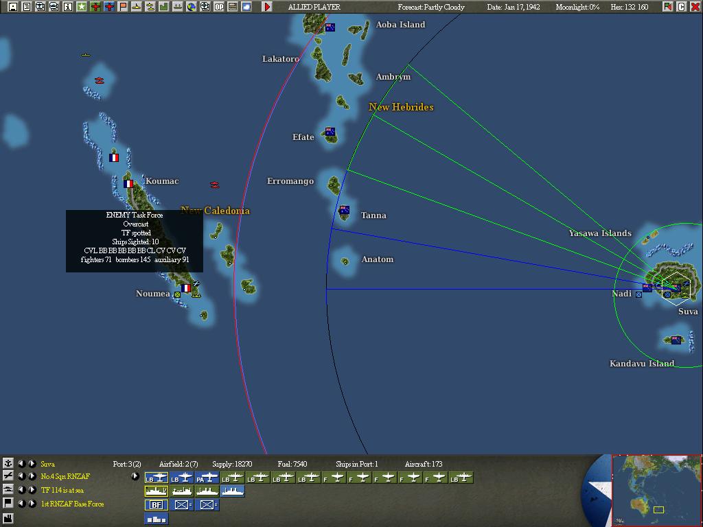Screen dimensions: 703x527
Task: Click 'Port: 3(2)' value
Action: click(127, 464)
